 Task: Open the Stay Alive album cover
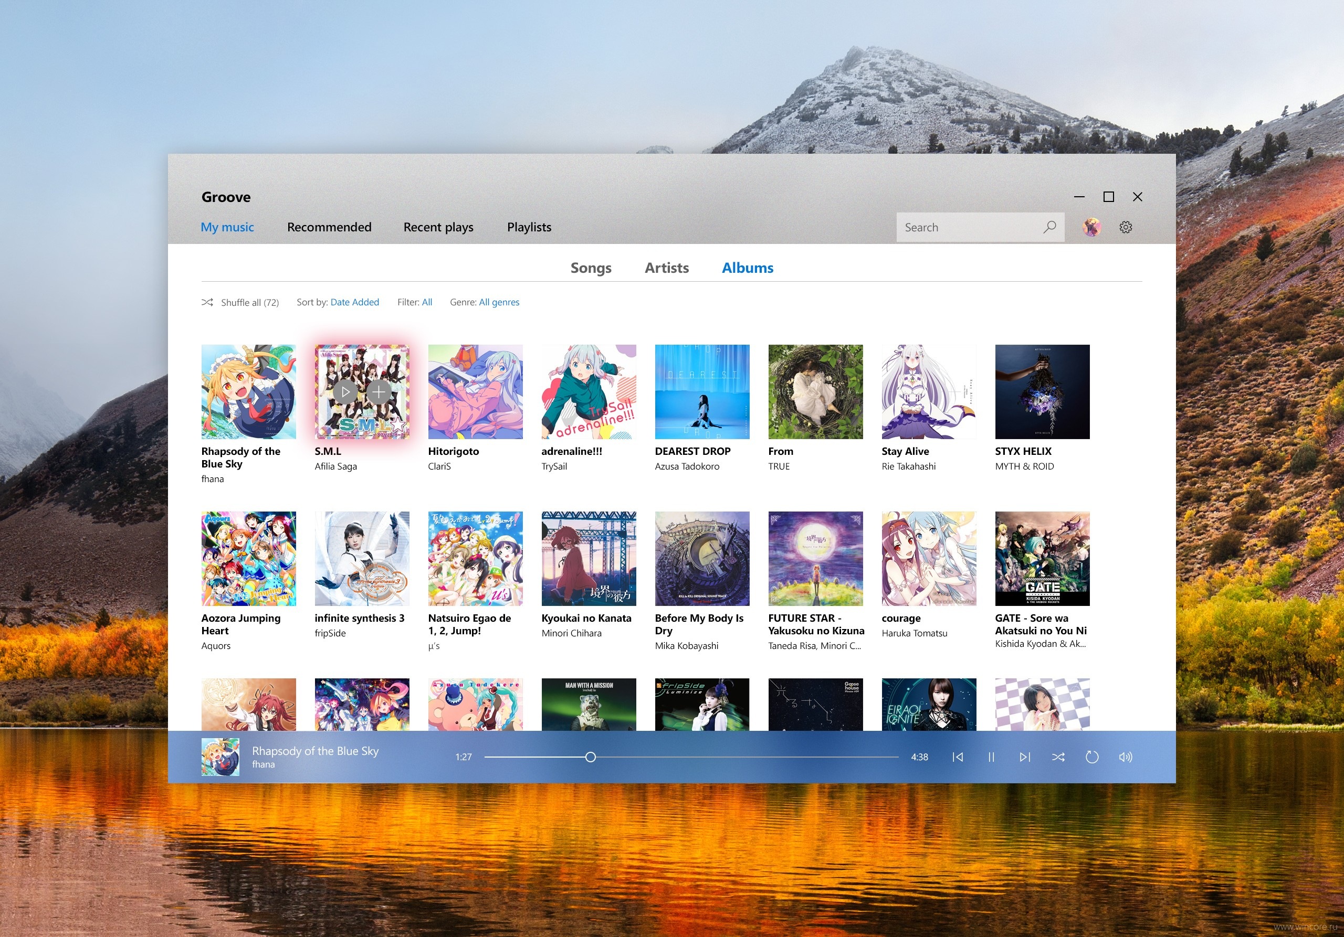point(929,392)
